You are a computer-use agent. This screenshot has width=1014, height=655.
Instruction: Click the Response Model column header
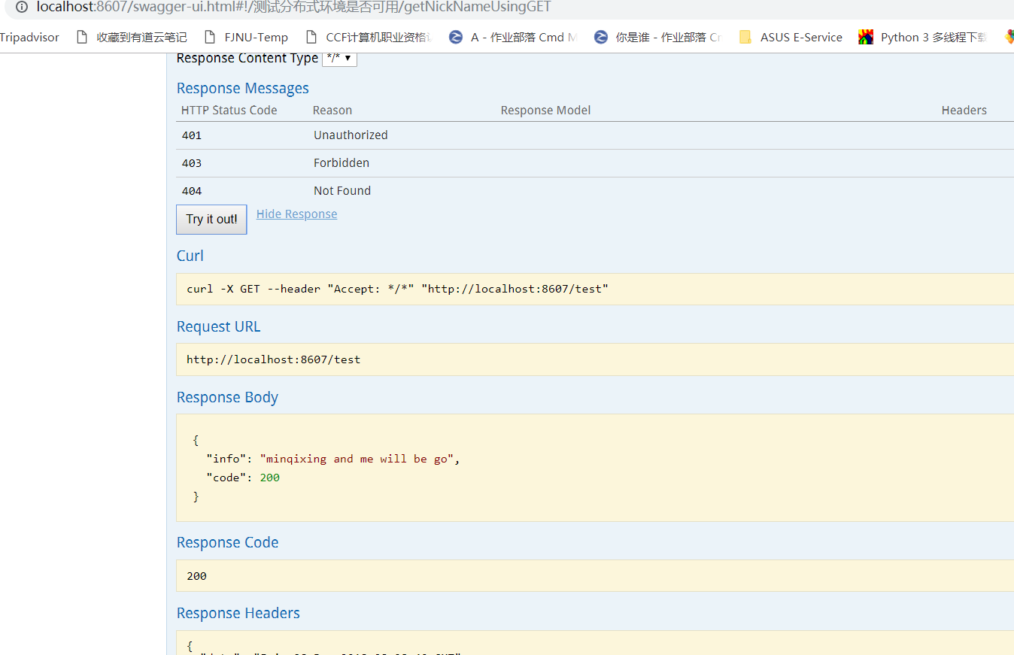click(x=545, y=111)
